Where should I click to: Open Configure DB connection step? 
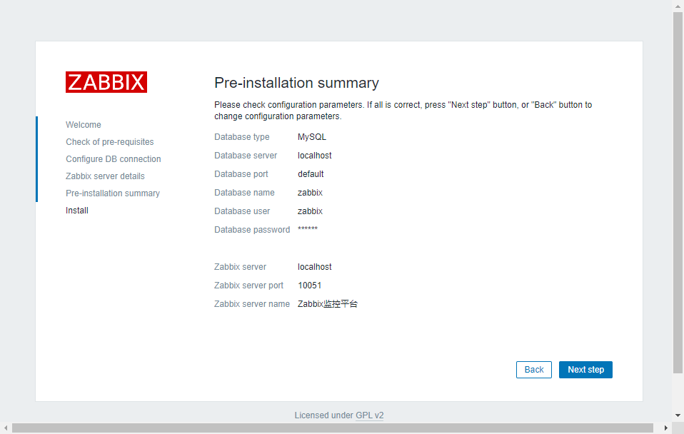(114, 158)
